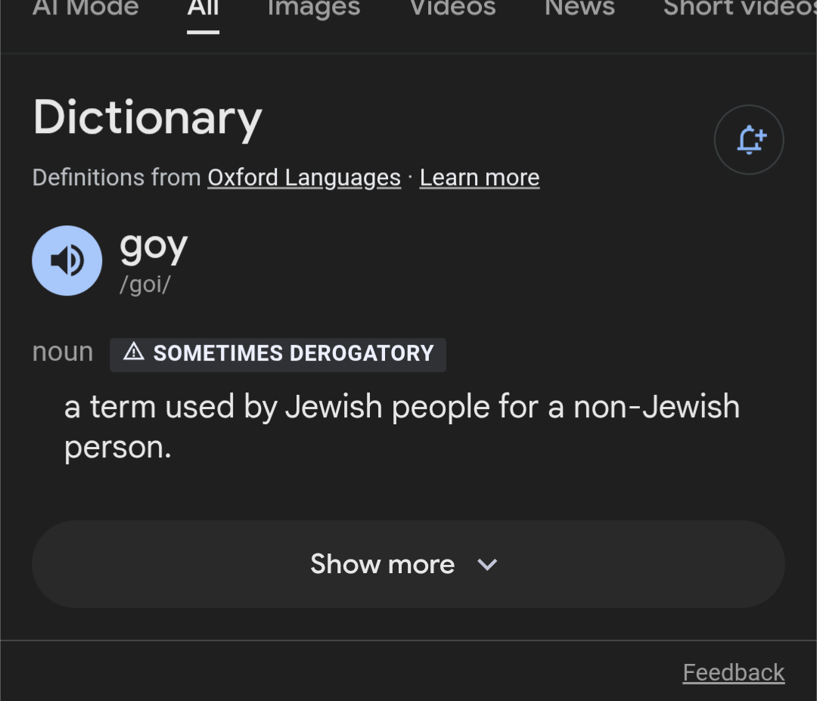Switch to Short videos tab
The height and width of the screenshot is (701, 817).
(738, 9)
